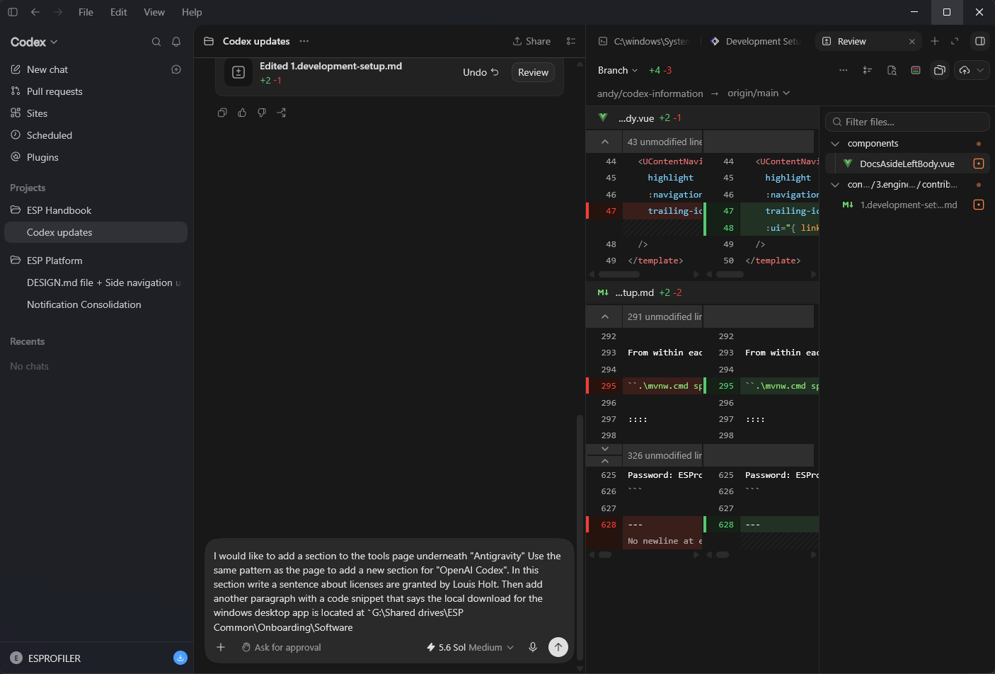Toggle collapse all diffs icon
995x674 pixels.
point(868,70)
